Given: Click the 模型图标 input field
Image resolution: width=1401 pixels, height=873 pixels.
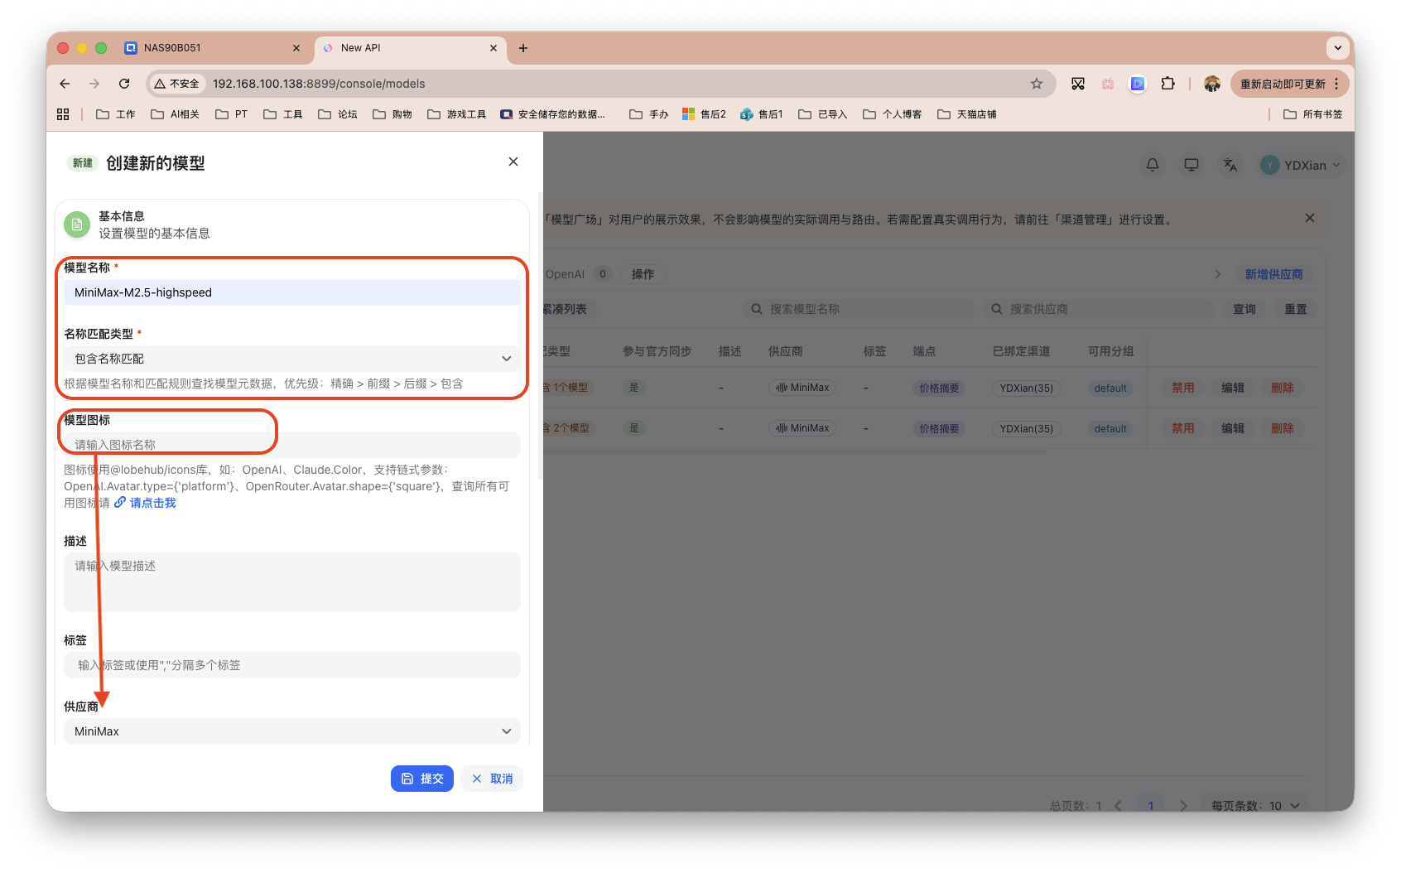Looking at the screenshot, I should pos(291,445).
